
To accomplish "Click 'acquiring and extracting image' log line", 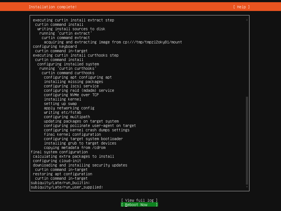I will (x=113, y=42).
